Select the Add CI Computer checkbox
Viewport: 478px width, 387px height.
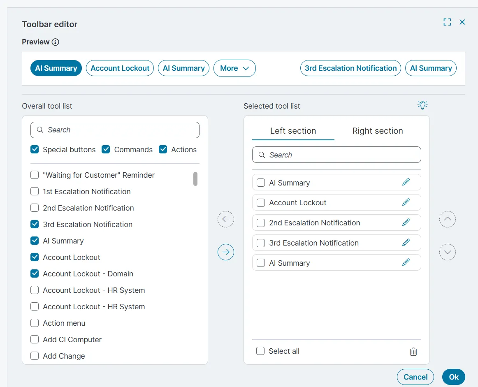35,339
